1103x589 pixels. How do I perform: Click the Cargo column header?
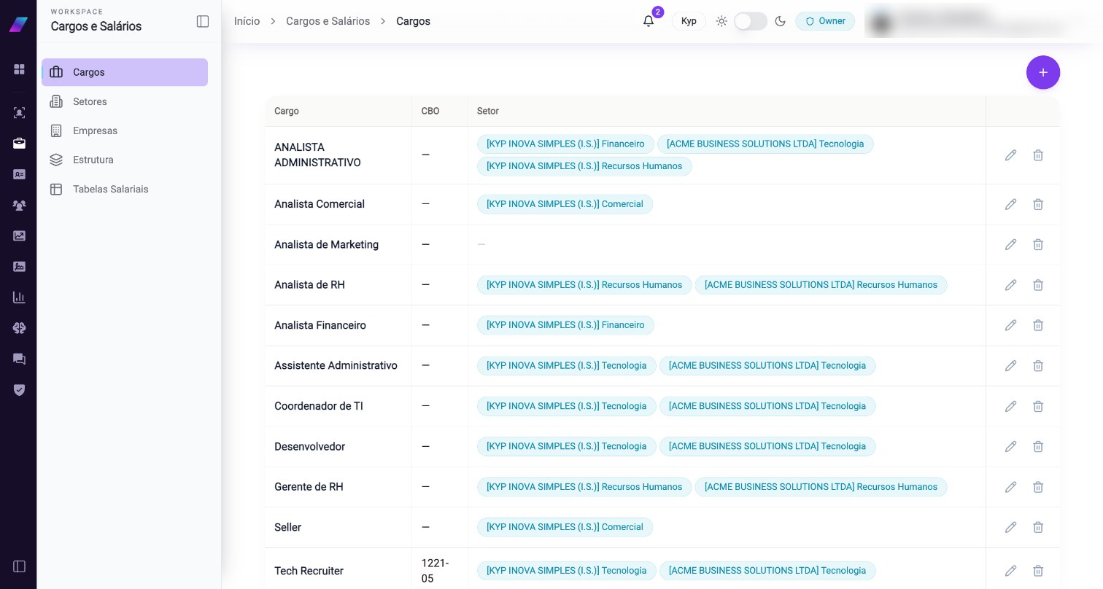(x=287, y=111)
